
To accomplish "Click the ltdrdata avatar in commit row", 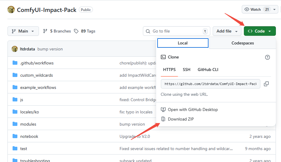I will click(15, 49).
